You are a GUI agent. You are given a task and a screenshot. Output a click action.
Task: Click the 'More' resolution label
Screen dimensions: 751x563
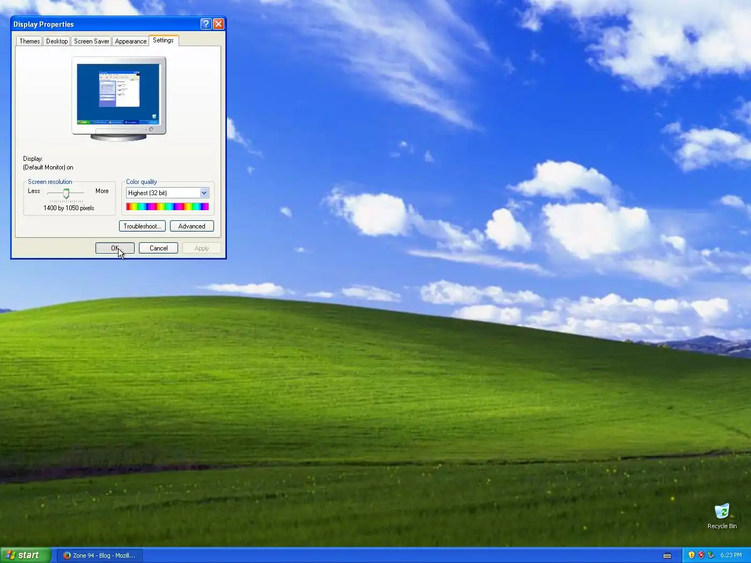(x=102, y=191)
